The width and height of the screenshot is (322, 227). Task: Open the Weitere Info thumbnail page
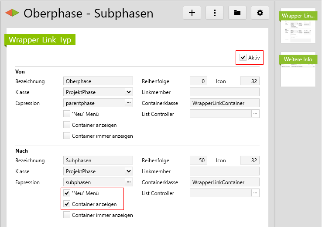pyautogui.click(x=298, y=70)
